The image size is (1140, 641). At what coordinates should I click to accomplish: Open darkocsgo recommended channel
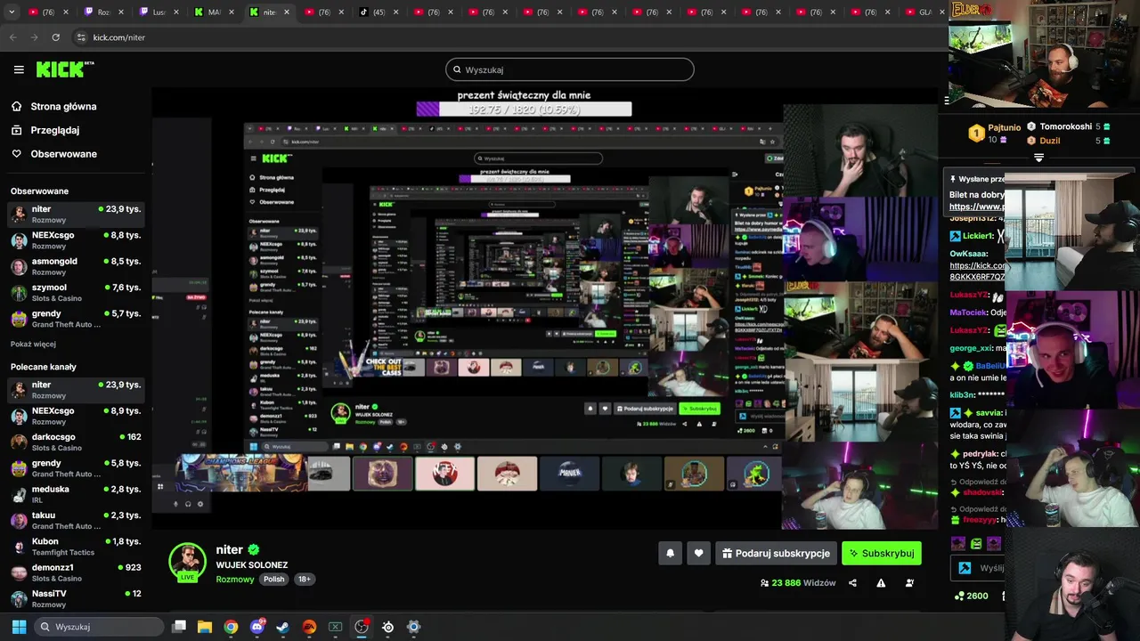tap(75, 442)
